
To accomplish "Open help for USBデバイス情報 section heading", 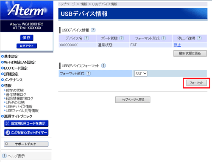I will [93, 30].
